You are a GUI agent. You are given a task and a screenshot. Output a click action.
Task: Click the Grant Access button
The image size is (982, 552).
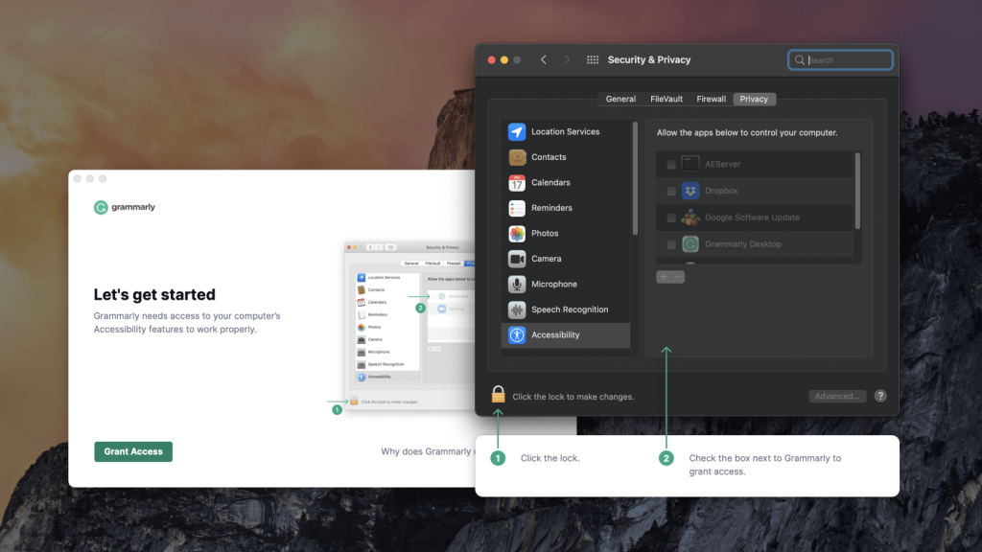[x=133, y=451]
